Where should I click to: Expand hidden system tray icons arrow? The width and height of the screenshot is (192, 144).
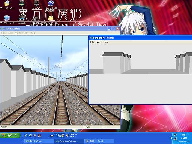[x=172, y=138]
